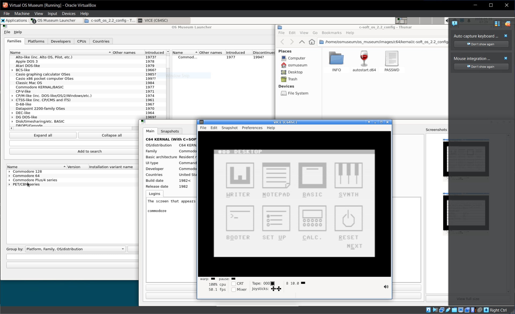Open Trash in Thunar sidebar
The image size is (515, 314).
[292, 79]
